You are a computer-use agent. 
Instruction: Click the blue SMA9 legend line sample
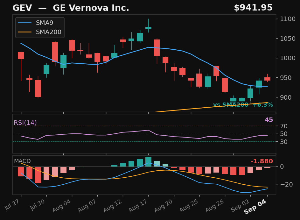[25, 23]
